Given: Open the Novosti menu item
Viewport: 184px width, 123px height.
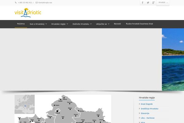Looking at the screenshot, I should pyautogui.click(x=117, y=24).
